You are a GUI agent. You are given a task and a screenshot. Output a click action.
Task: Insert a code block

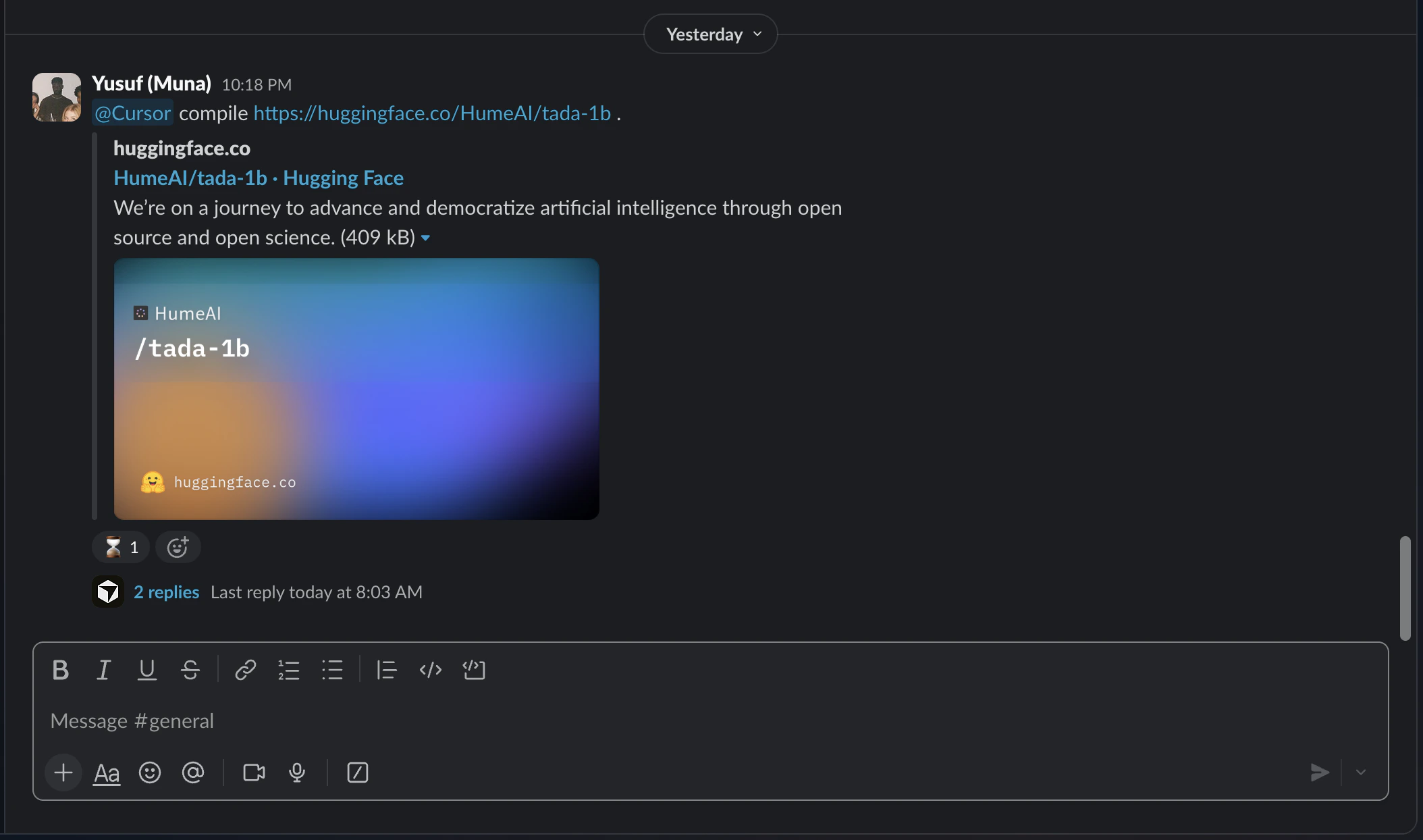coord(474,670)
